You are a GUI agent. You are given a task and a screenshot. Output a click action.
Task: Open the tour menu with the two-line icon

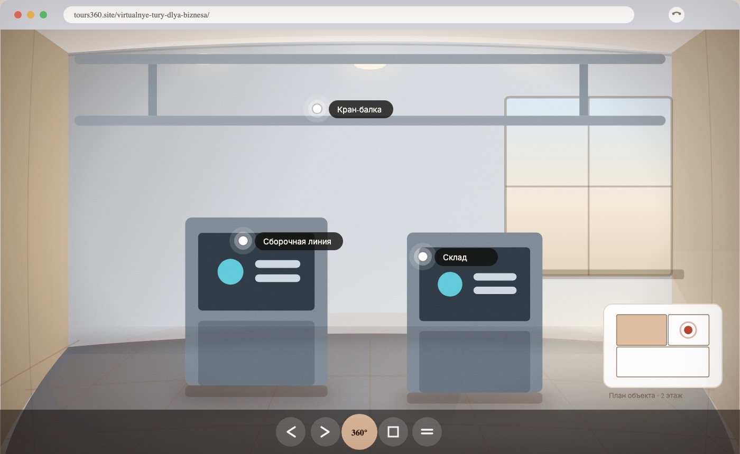pos(427,432)
